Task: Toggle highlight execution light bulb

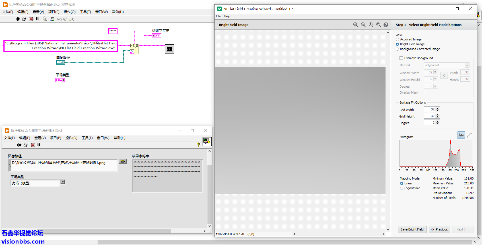Action: [45, 19]
